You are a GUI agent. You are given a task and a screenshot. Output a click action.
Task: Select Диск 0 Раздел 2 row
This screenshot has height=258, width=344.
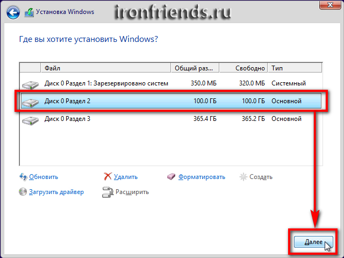[161, 101]
